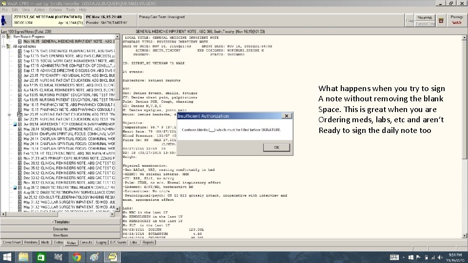Switch to the D/C Summ tab
The image size is (468, 263).
pyautogui.click(x=118, y=243)
